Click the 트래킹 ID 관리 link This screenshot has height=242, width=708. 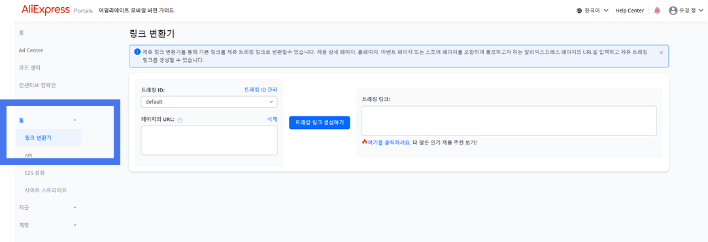point(261,90)
